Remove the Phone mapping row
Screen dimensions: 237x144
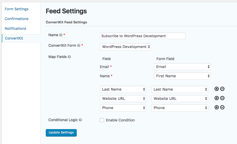coord(222,107)
